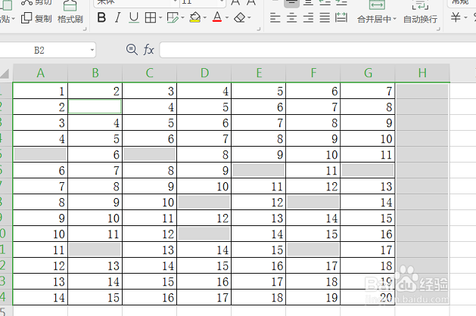Viewport: 476px width, 316px height.
Task: Select cell A14 containing 14
Action: point(40,297)
